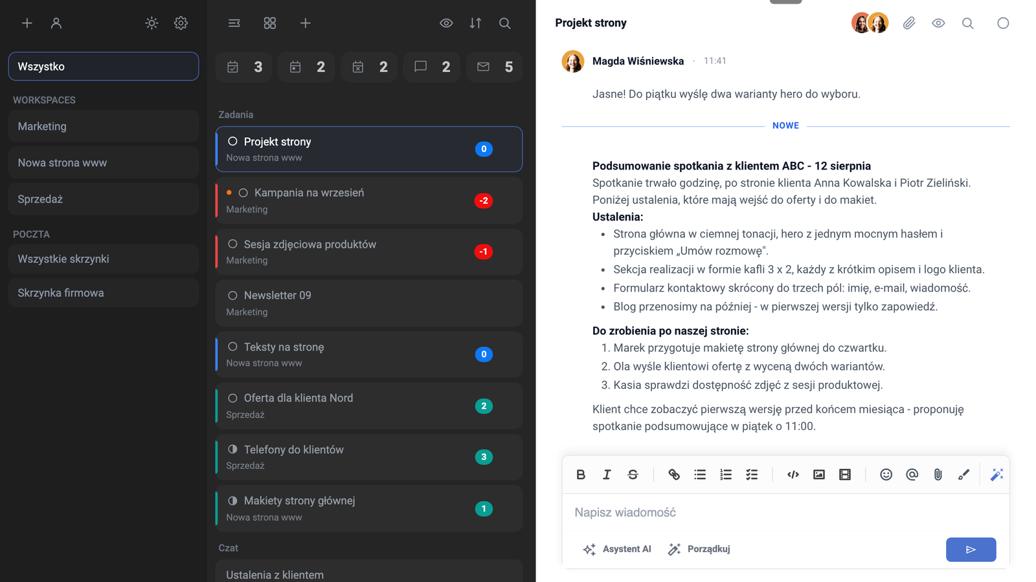Search within the task list
Screen dimensions: 1036x582
click(505, 23)
